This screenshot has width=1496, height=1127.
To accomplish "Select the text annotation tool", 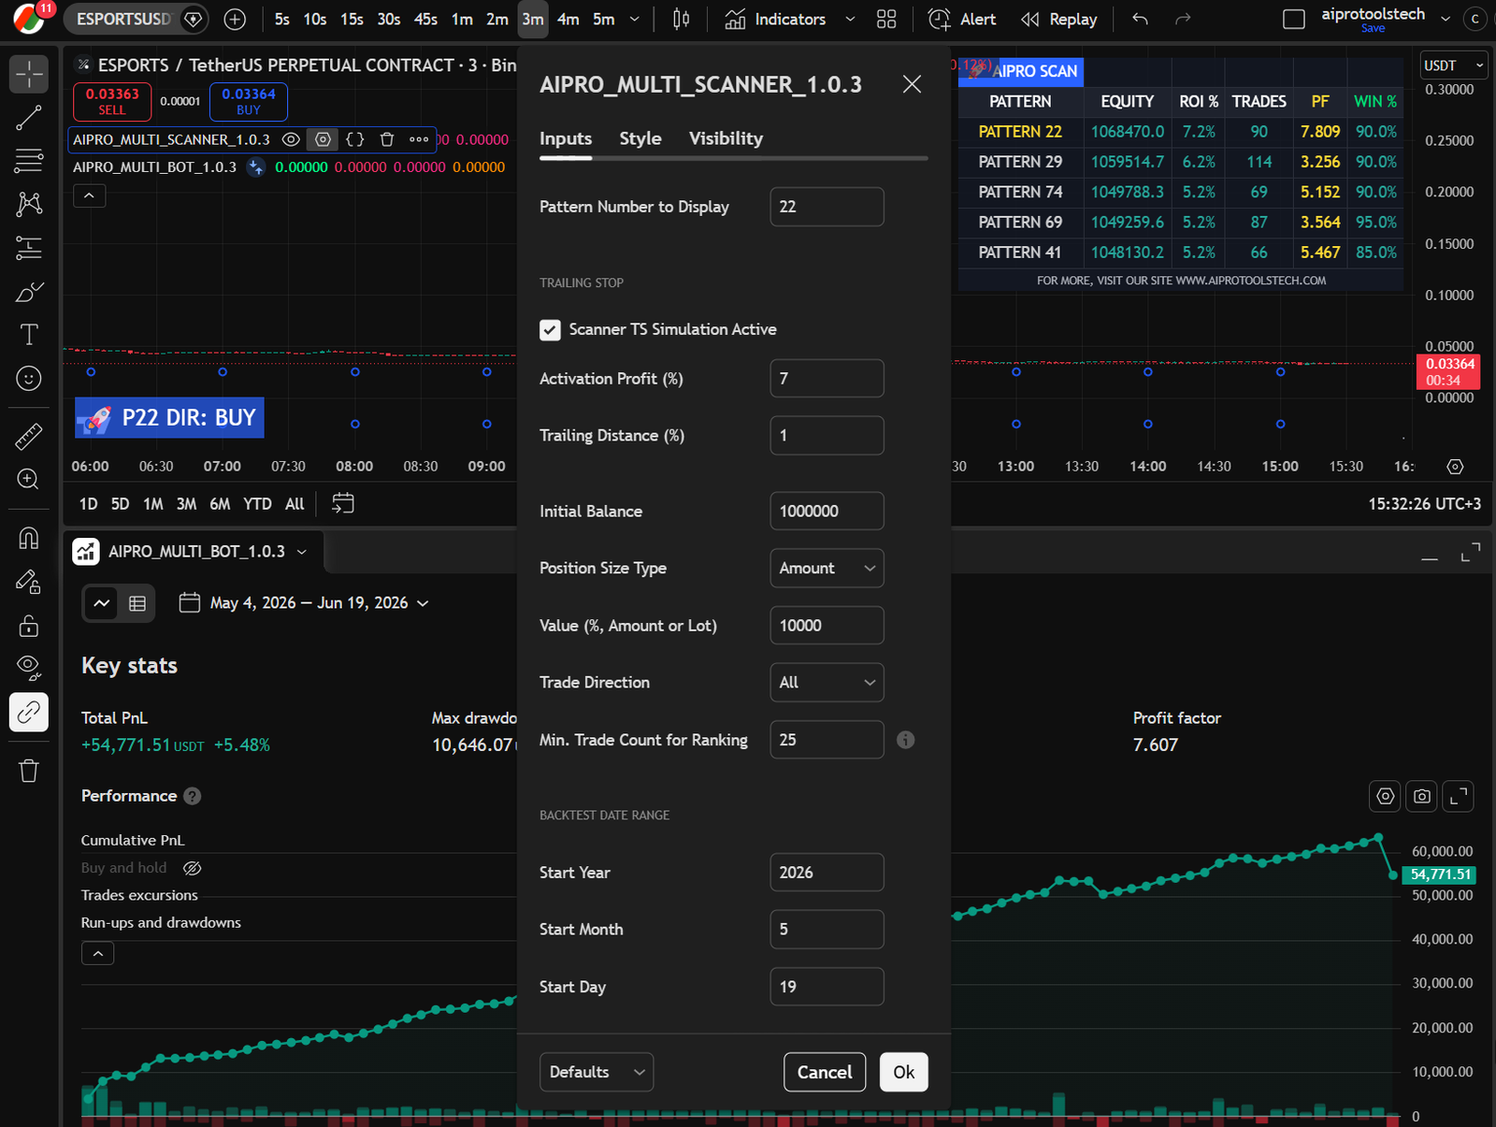I will (x=29, y=335).
